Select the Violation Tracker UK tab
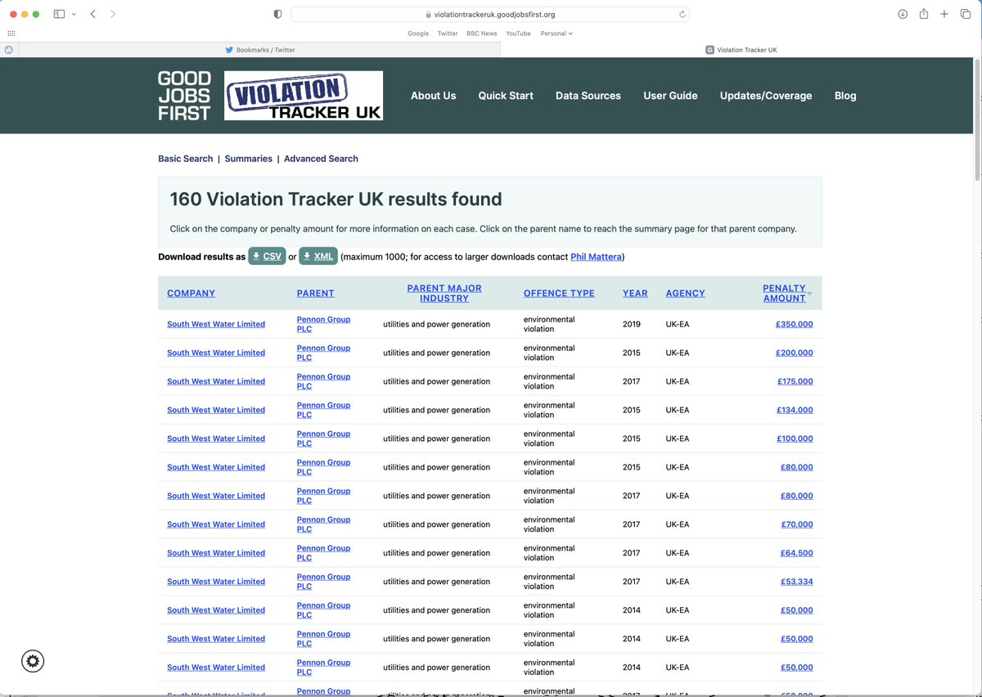This screenshot has height=697, width=982. point(741,50)
